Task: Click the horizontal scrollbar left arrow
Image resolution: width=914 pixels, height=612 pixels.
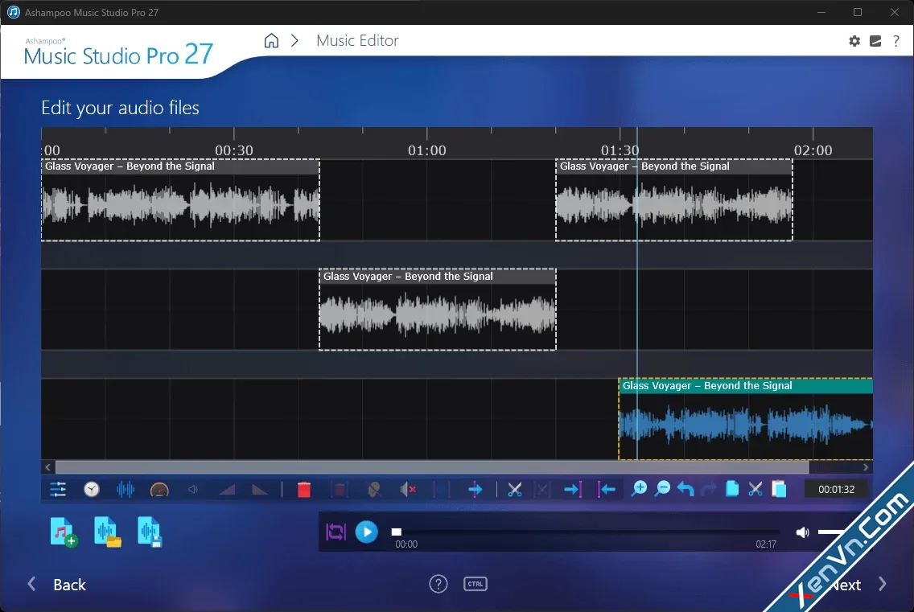Action: (x=47, y=467)
